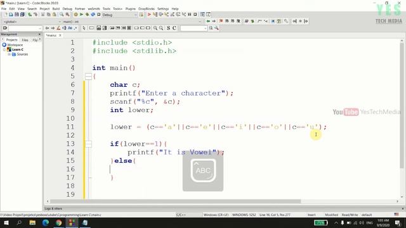406x228 pixels.
Task: Click the Break debugger pause icon
Action: tap(190, 15)
